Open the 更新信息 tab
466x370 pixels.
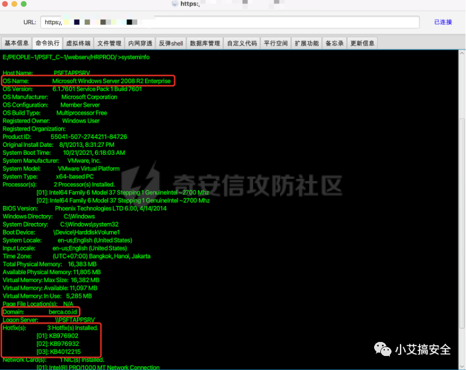362,43
